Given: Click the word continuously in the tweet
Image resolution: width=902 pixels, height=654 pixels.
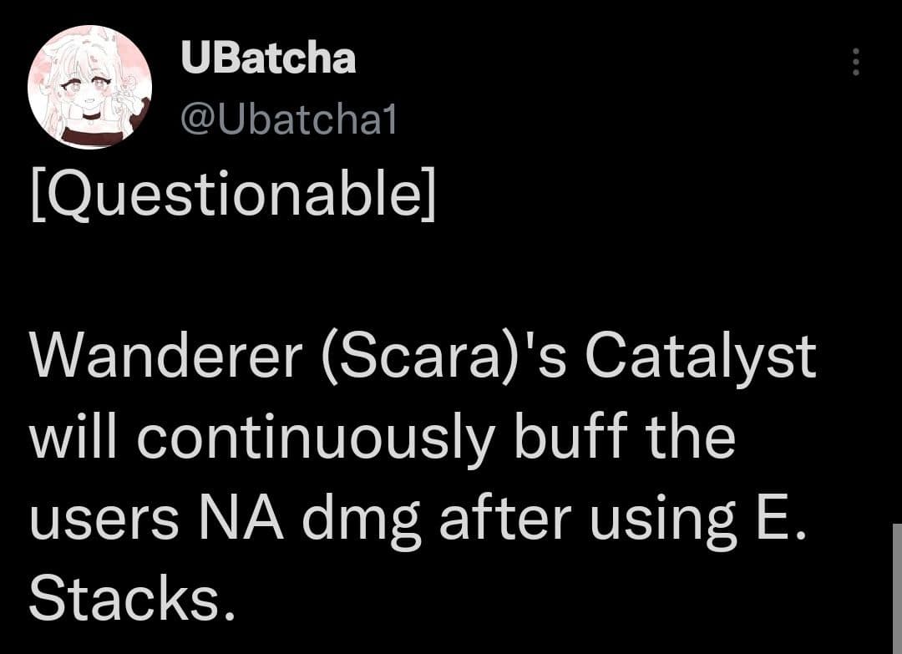Looking at the screenshot, I should pyautogui.click(x=316, y=441).
